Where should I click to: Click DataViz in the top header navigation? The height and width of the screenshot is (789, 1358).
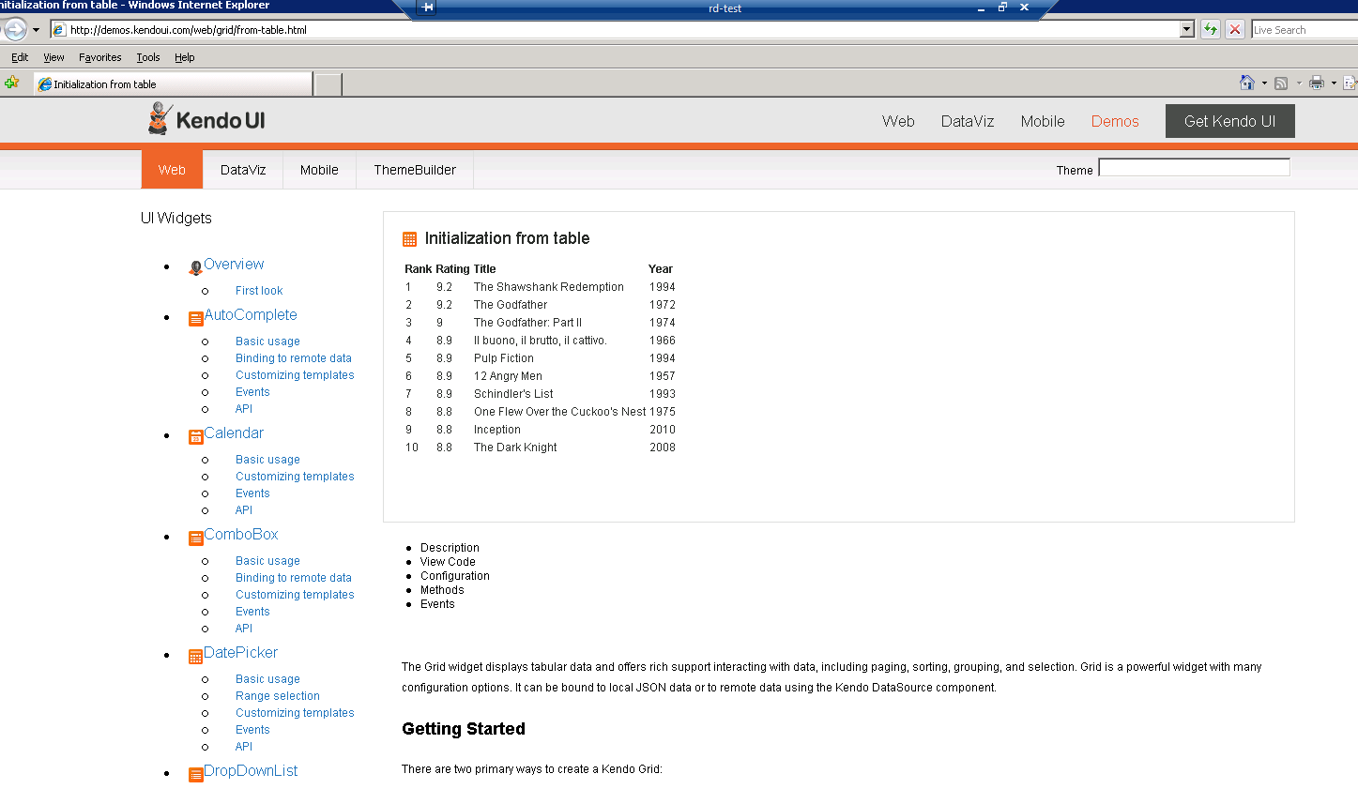pyautogui.click(x=968, y=121)
